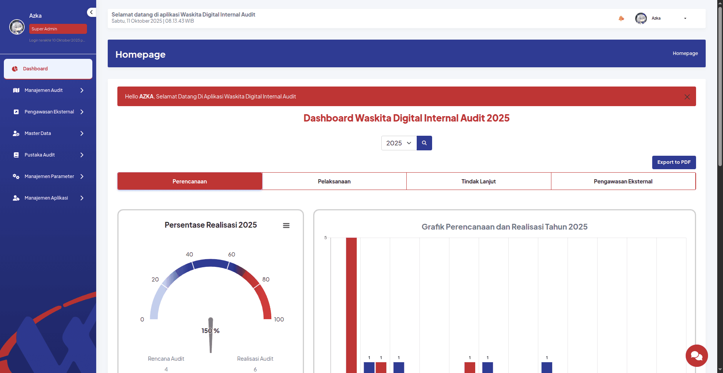Viewport: 723px width, 373px height.
Task: Dismiss the Hello AZKA welcome banner
Action: (x=687, y=97)
